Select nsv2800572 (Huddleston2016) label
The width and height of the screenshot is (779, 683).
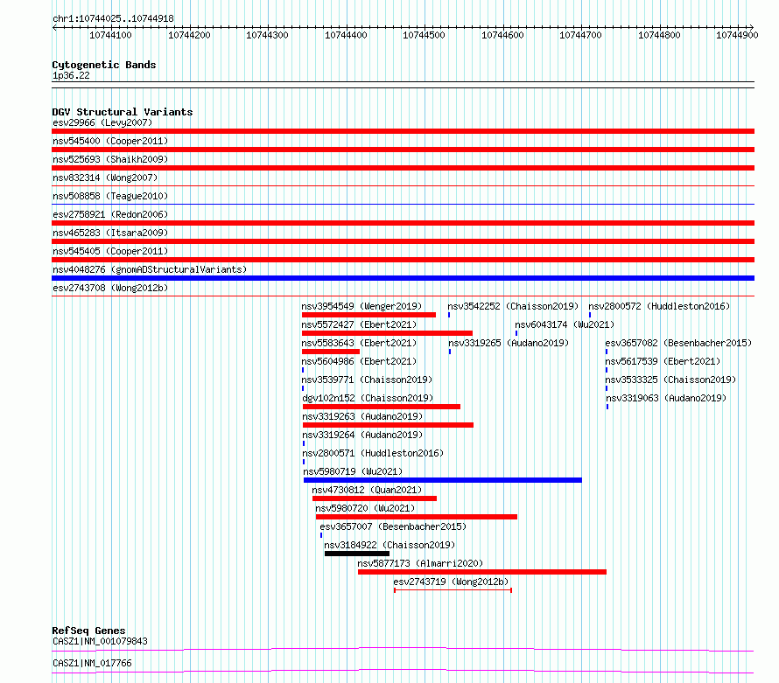(x=659, y=306)
